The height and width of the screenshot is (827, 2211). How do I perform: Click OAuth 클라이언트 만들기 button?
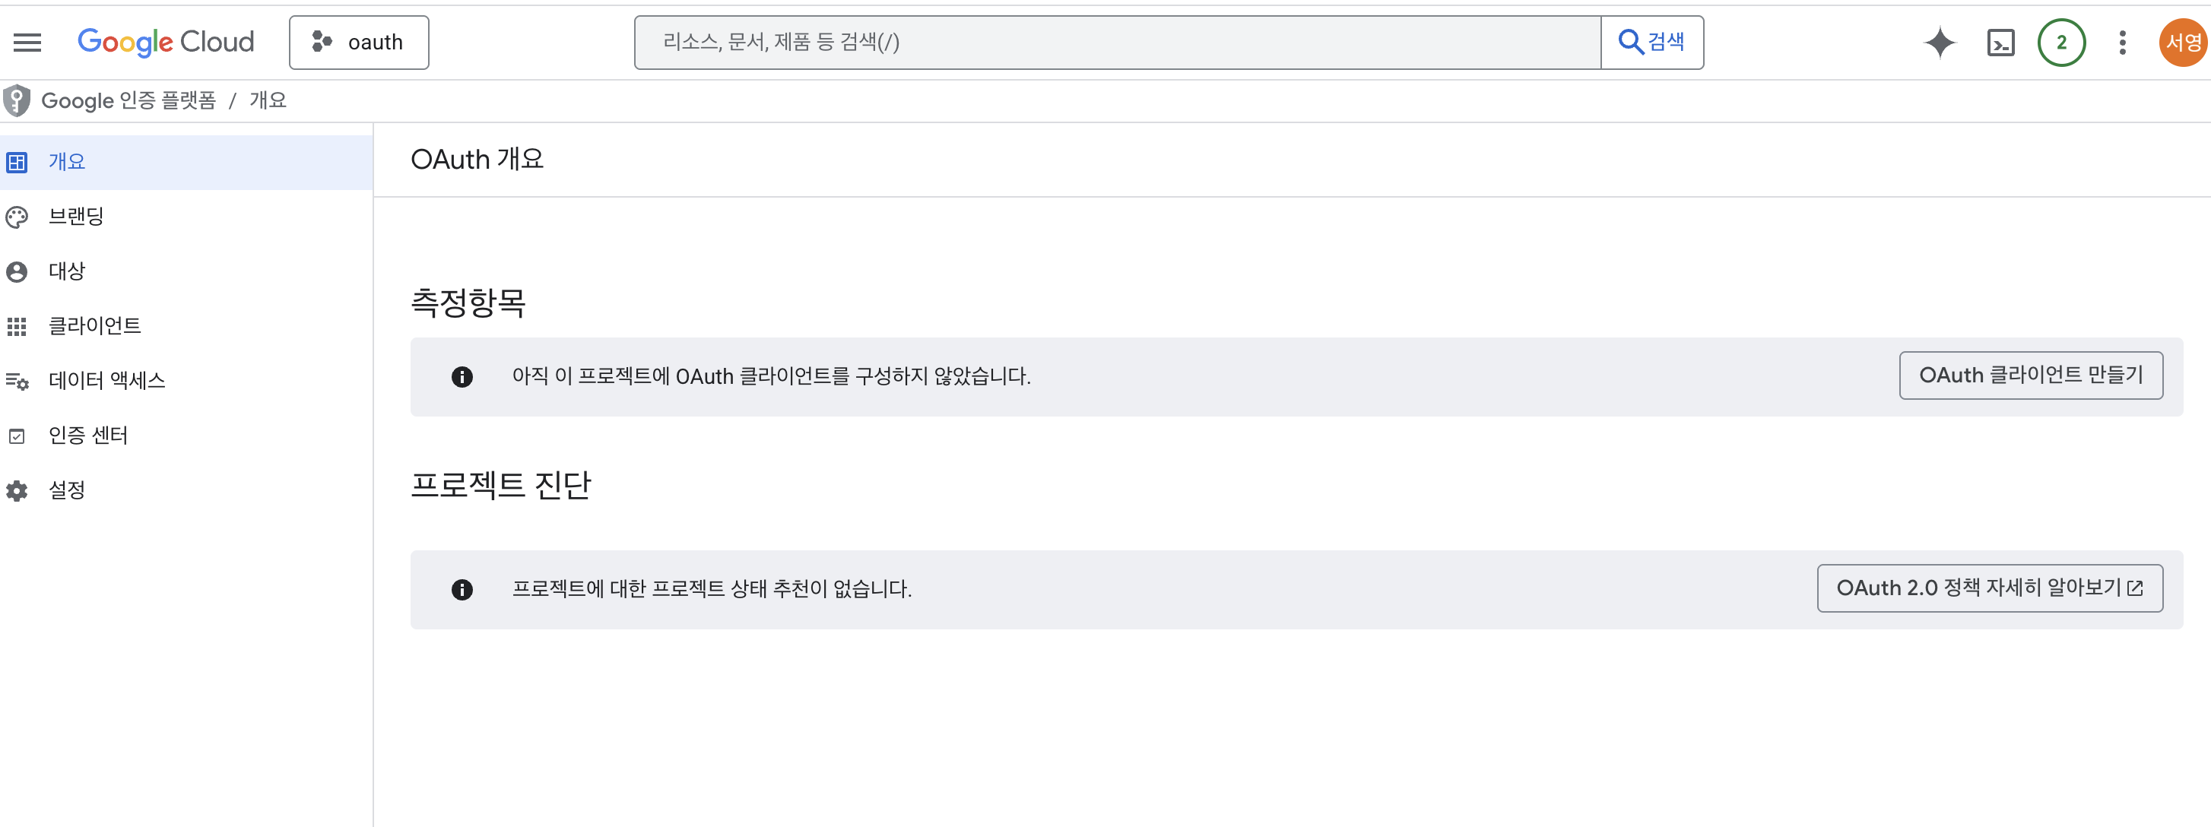click(2030, 375)
